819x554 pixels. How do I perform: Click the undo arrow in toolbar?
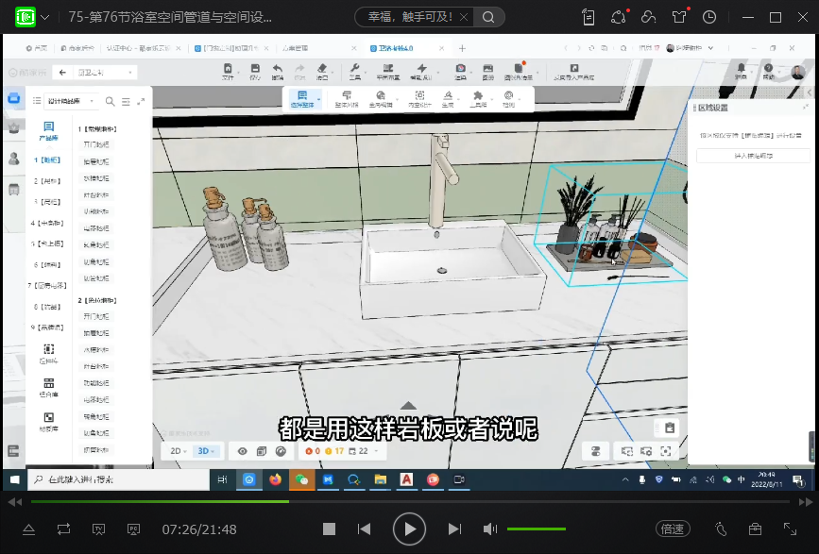click(277, 71)
